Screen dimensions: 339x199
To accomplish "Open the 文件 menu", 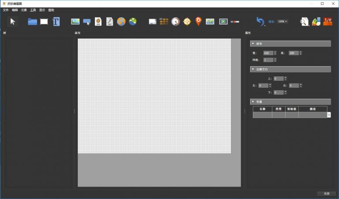I will click(6, 10).
